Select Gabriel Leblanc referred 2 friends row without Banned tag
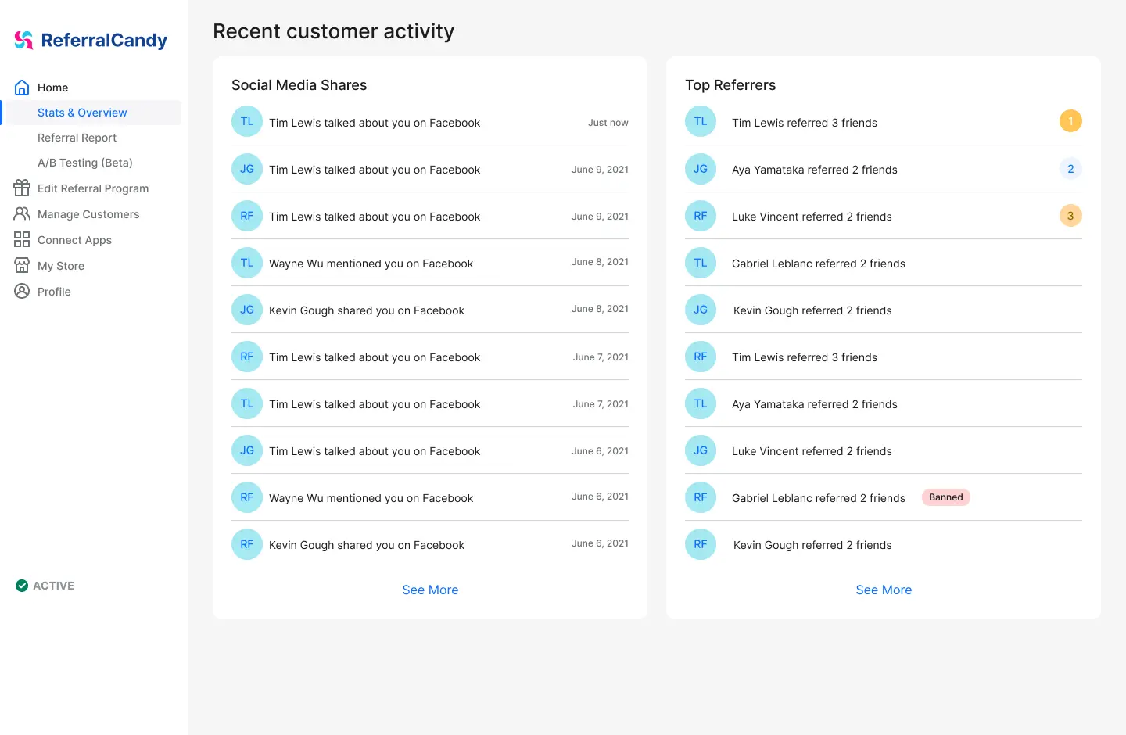The width and height of the screenshot is (1126, 735). (x=884, y=263)
